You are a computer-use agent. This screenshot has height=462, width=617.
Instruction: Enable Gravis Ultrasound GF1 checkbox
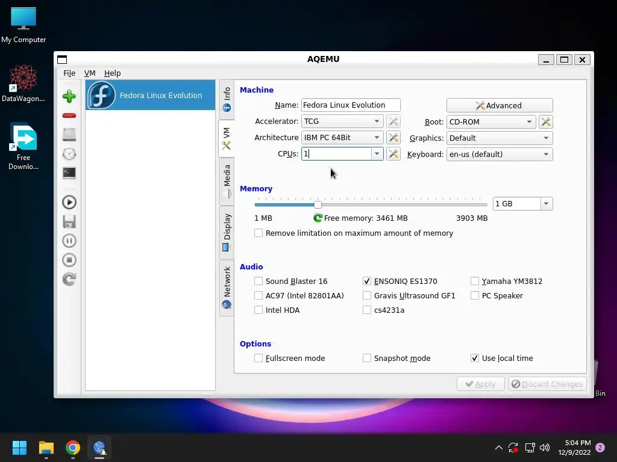(x=367, y=295)
